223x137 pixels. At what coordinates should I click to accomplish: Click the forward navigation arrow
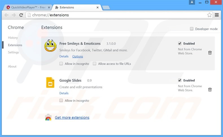click(x=14, y=15)
